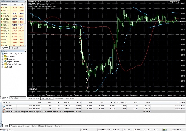Sort orders by the Order column header
The height and width of the screenshot is (131, 186).
tap(10, 102)
